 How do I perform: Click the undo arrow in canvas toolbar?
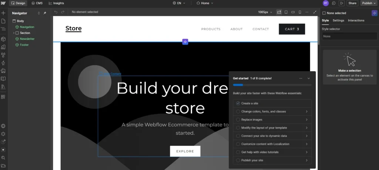click(x=56, y=12)
